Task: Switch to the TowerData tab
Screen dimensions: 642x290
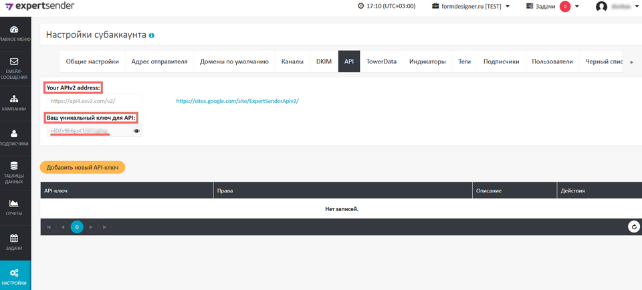Action: pos(381,61)
